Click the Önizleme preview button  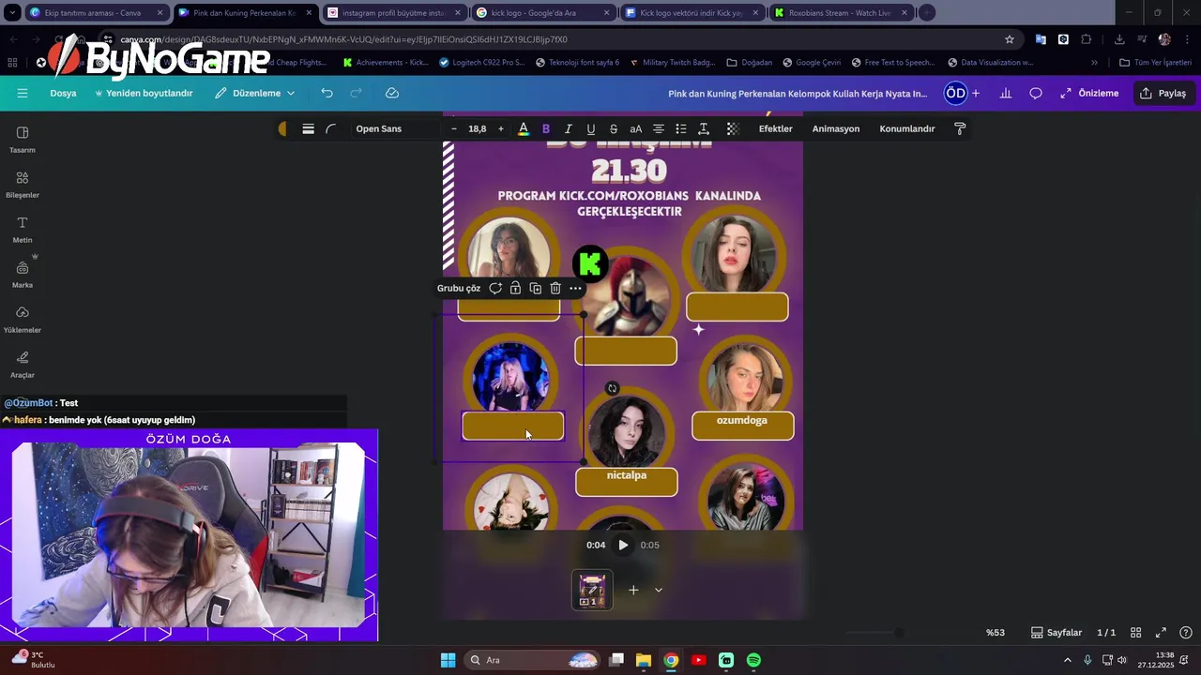pos(1089,93)
